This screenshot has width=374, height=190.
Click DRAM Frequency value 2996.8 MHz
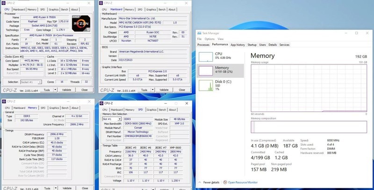tap(57, 134)
